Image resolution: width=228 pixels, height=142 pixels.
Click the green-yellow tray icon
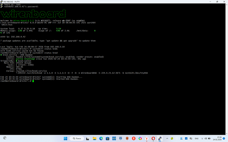point(172,138)
